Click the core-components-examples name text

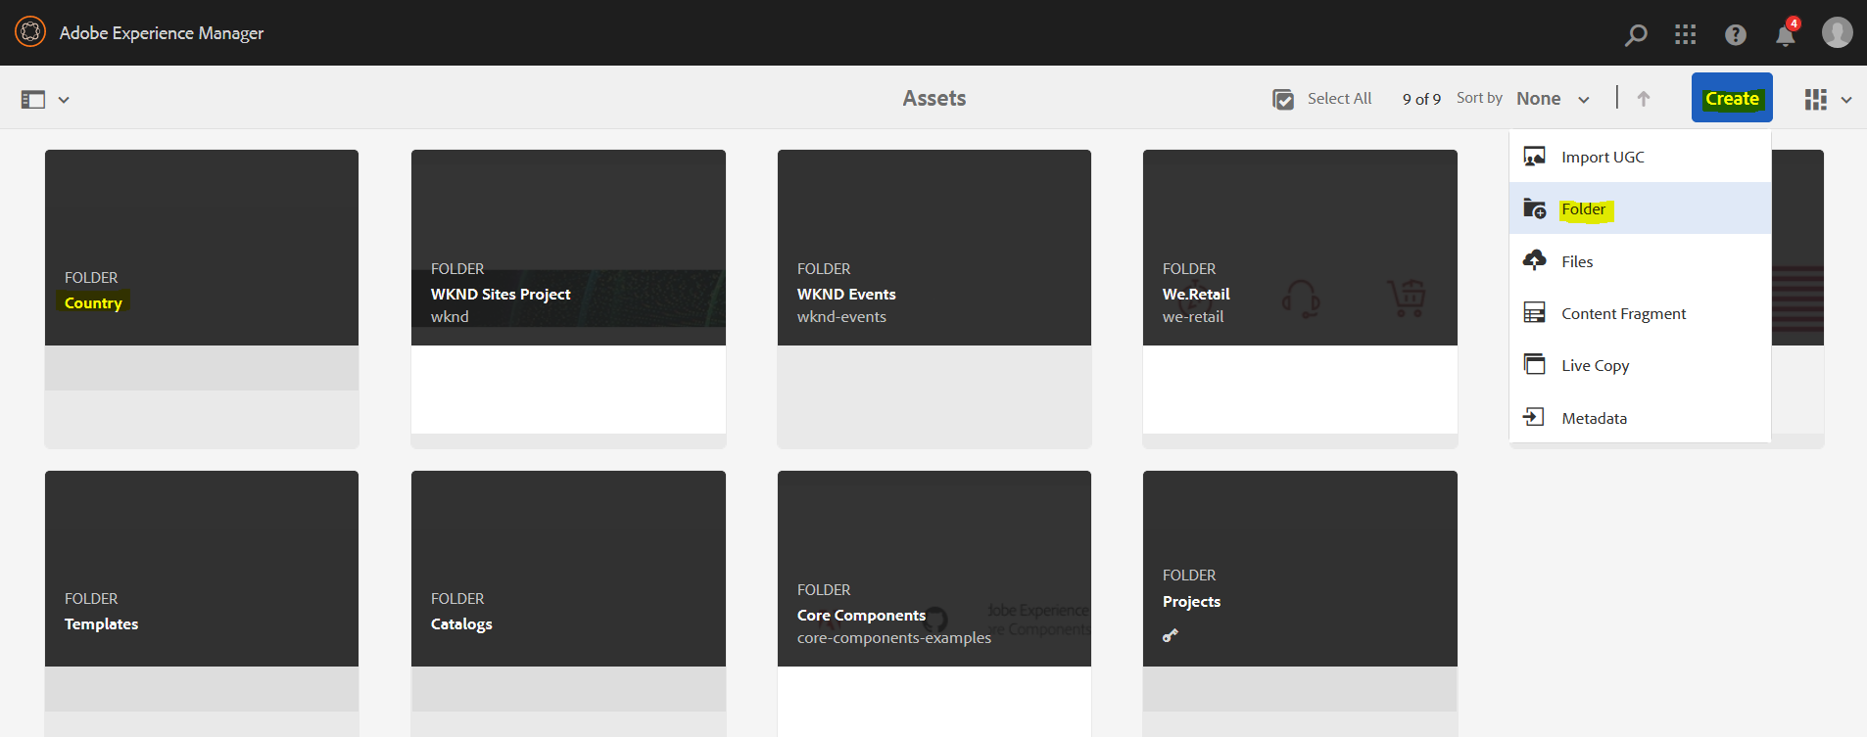[894, 637]
